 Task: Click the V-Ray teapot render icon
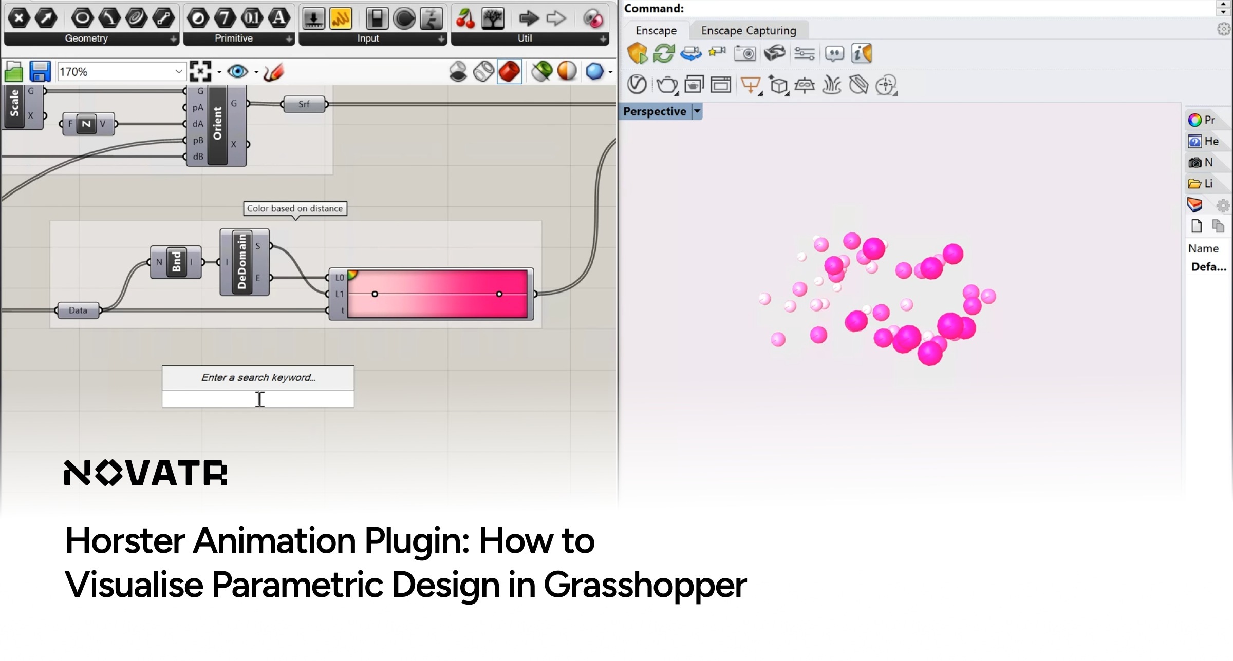[667, 85]
